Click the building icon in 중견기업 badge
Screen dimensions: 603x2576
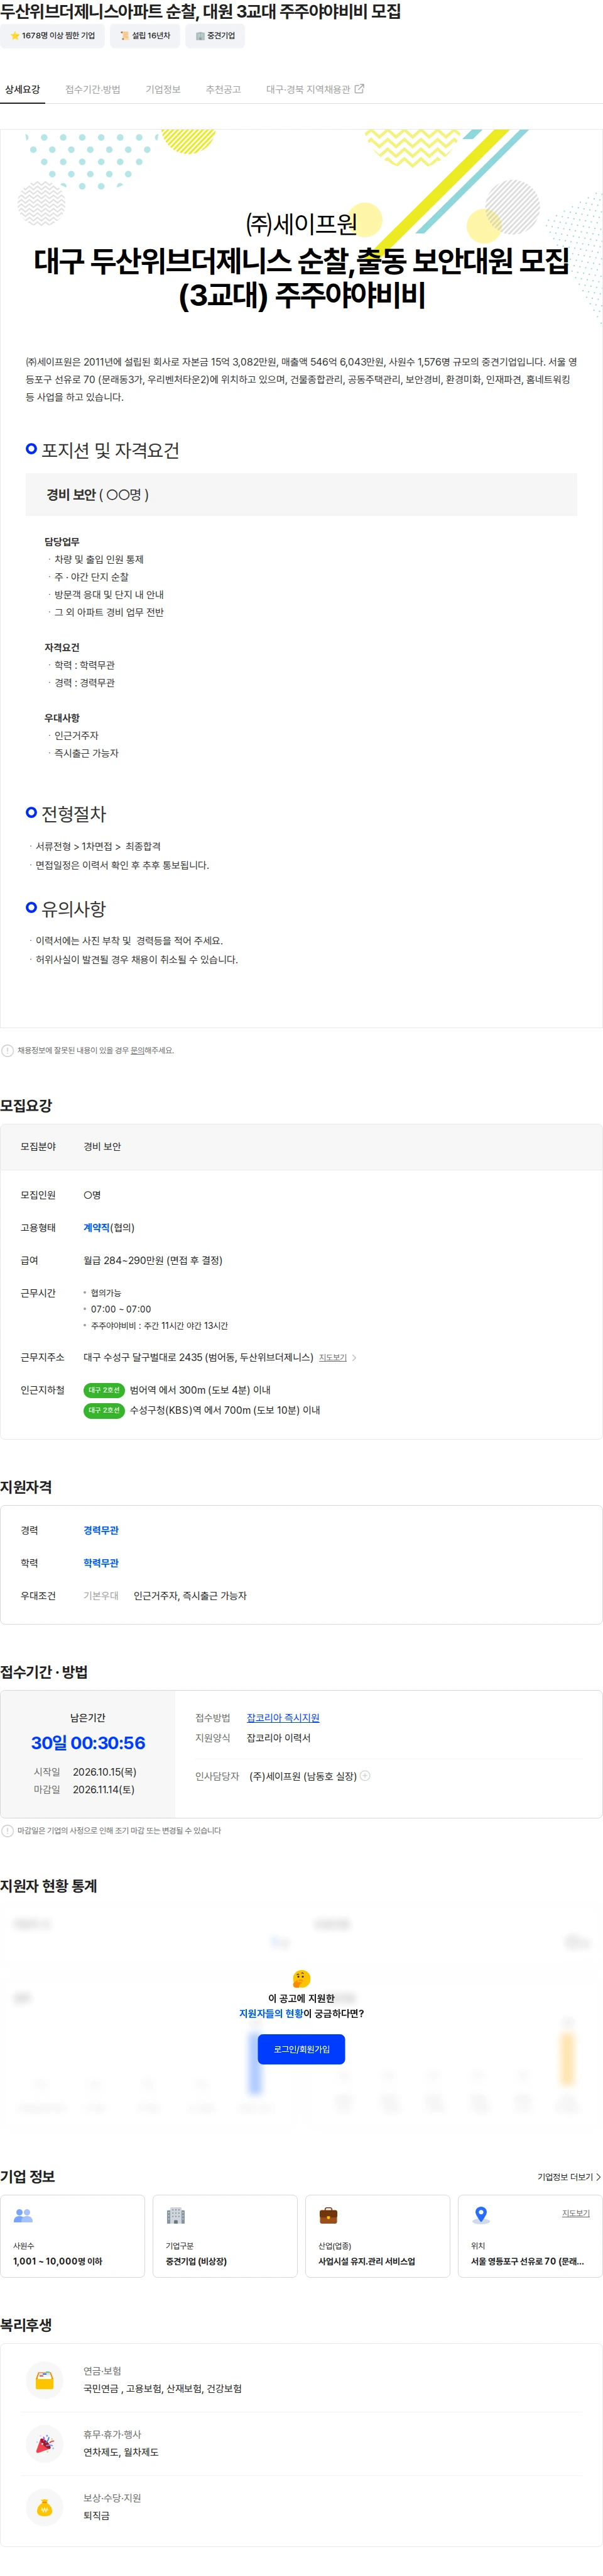(x=200, y=35)
